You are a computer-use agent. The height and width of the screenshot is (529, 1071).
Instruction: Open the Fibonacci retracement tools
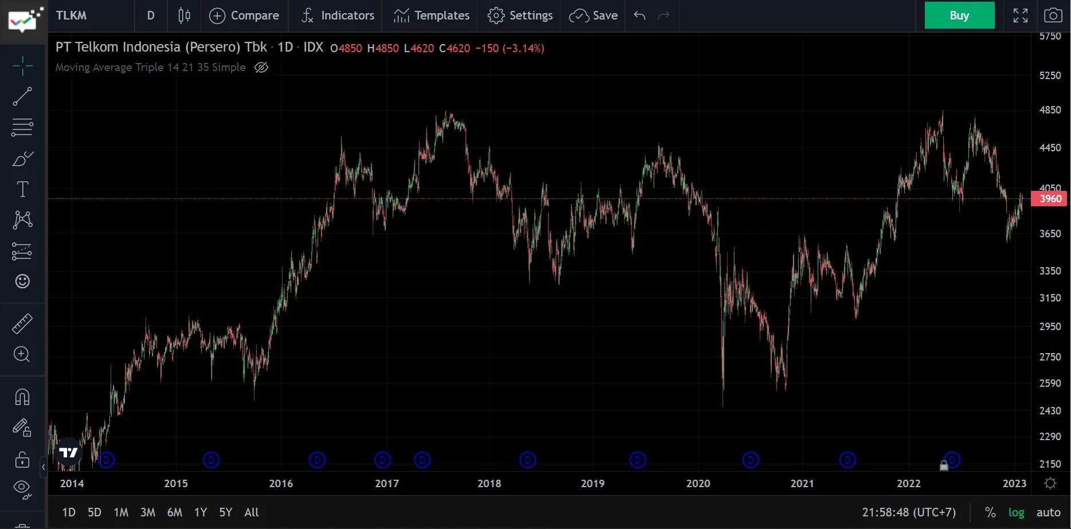[x=22, y=127]
